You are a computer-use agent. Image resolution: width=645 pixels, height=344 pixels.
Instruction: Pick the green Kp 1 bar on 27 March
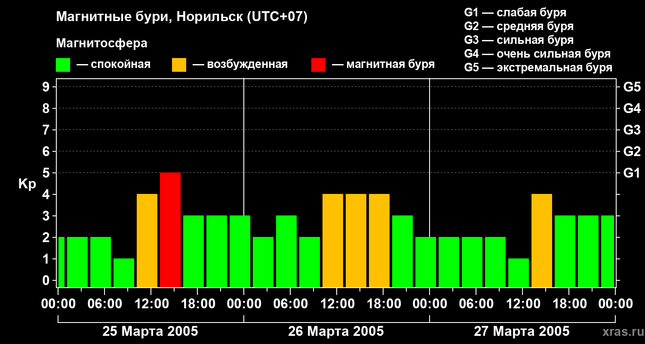tap(519, 273)
